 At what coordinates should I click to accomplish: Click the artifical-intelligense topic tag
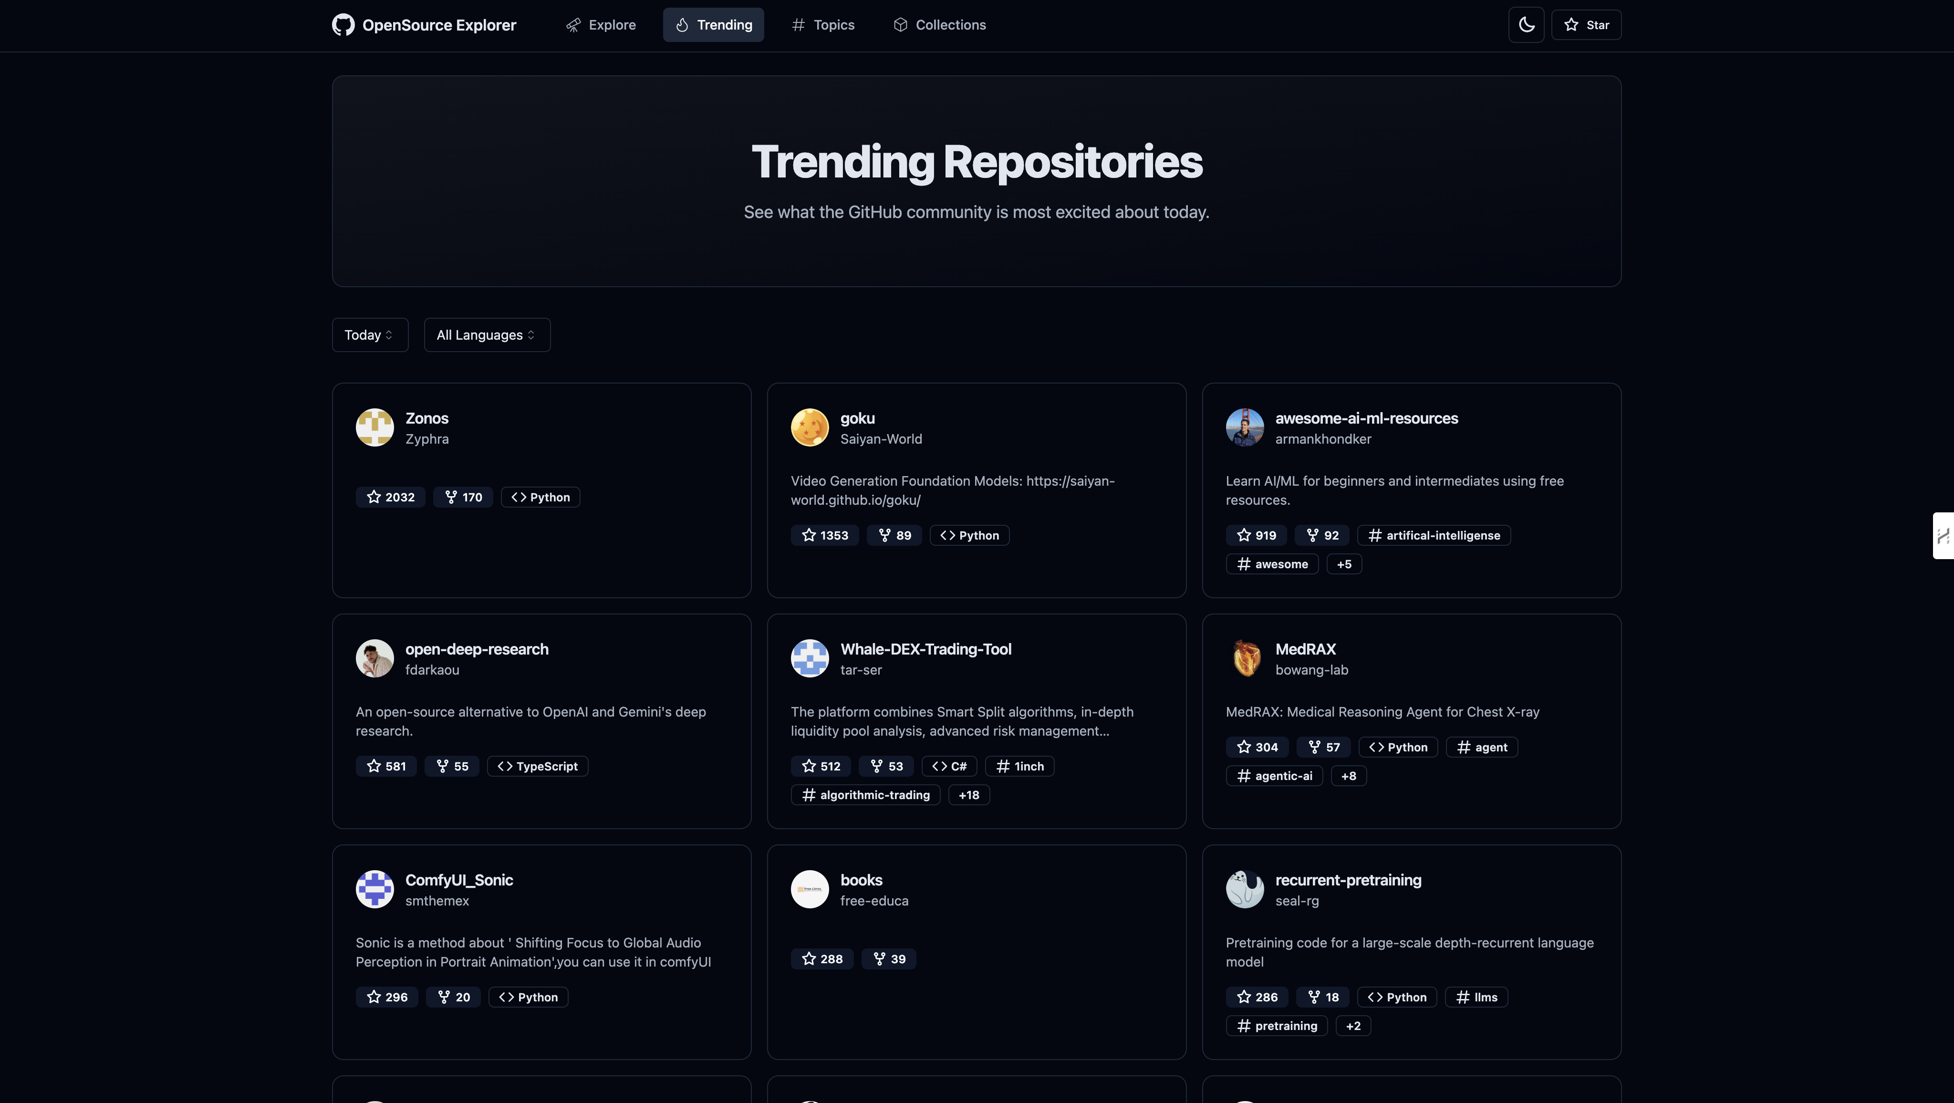point(1434,536)
